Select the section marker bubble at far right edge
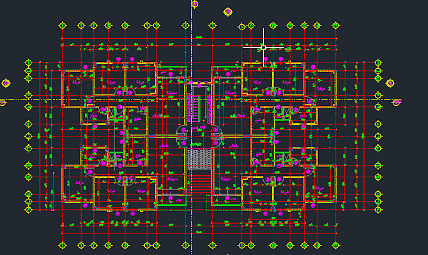 click(x=390, y=83)
